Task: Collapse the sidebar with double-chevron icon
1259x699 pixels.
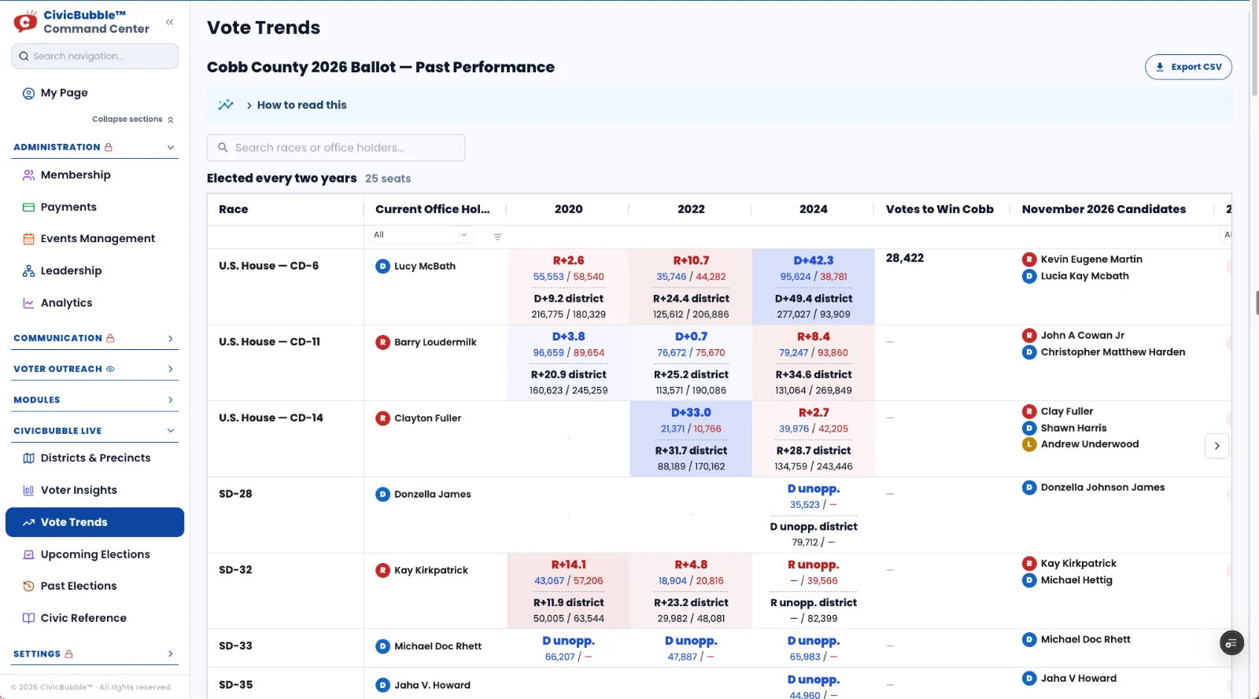Action: [169, 22]
